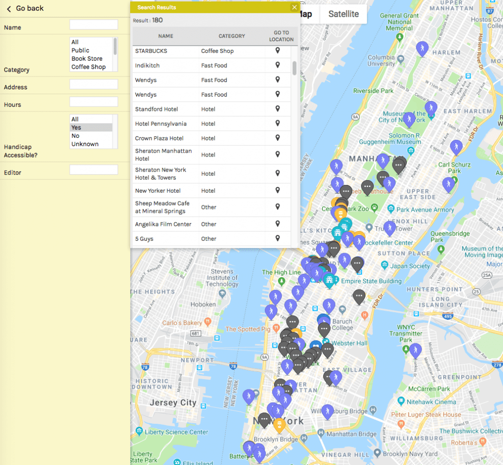Switch to the Map view tab
Screen dimensions: 503x465
[x=307, y=14]
